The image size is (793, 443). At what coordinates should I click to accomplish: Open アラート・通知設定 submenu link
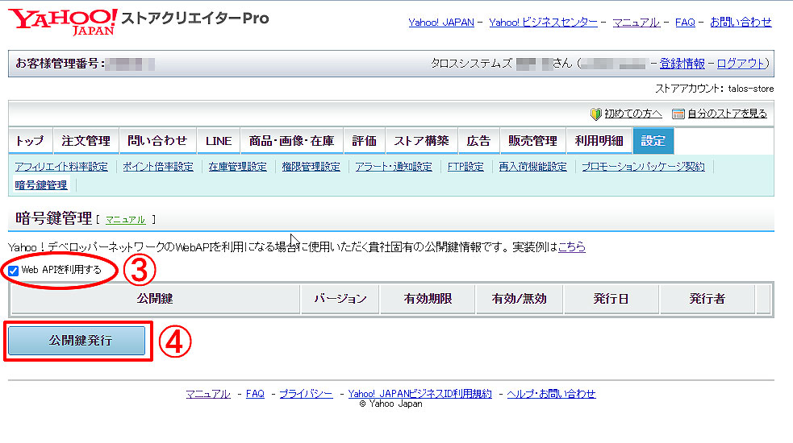click(x=394, y=167)
